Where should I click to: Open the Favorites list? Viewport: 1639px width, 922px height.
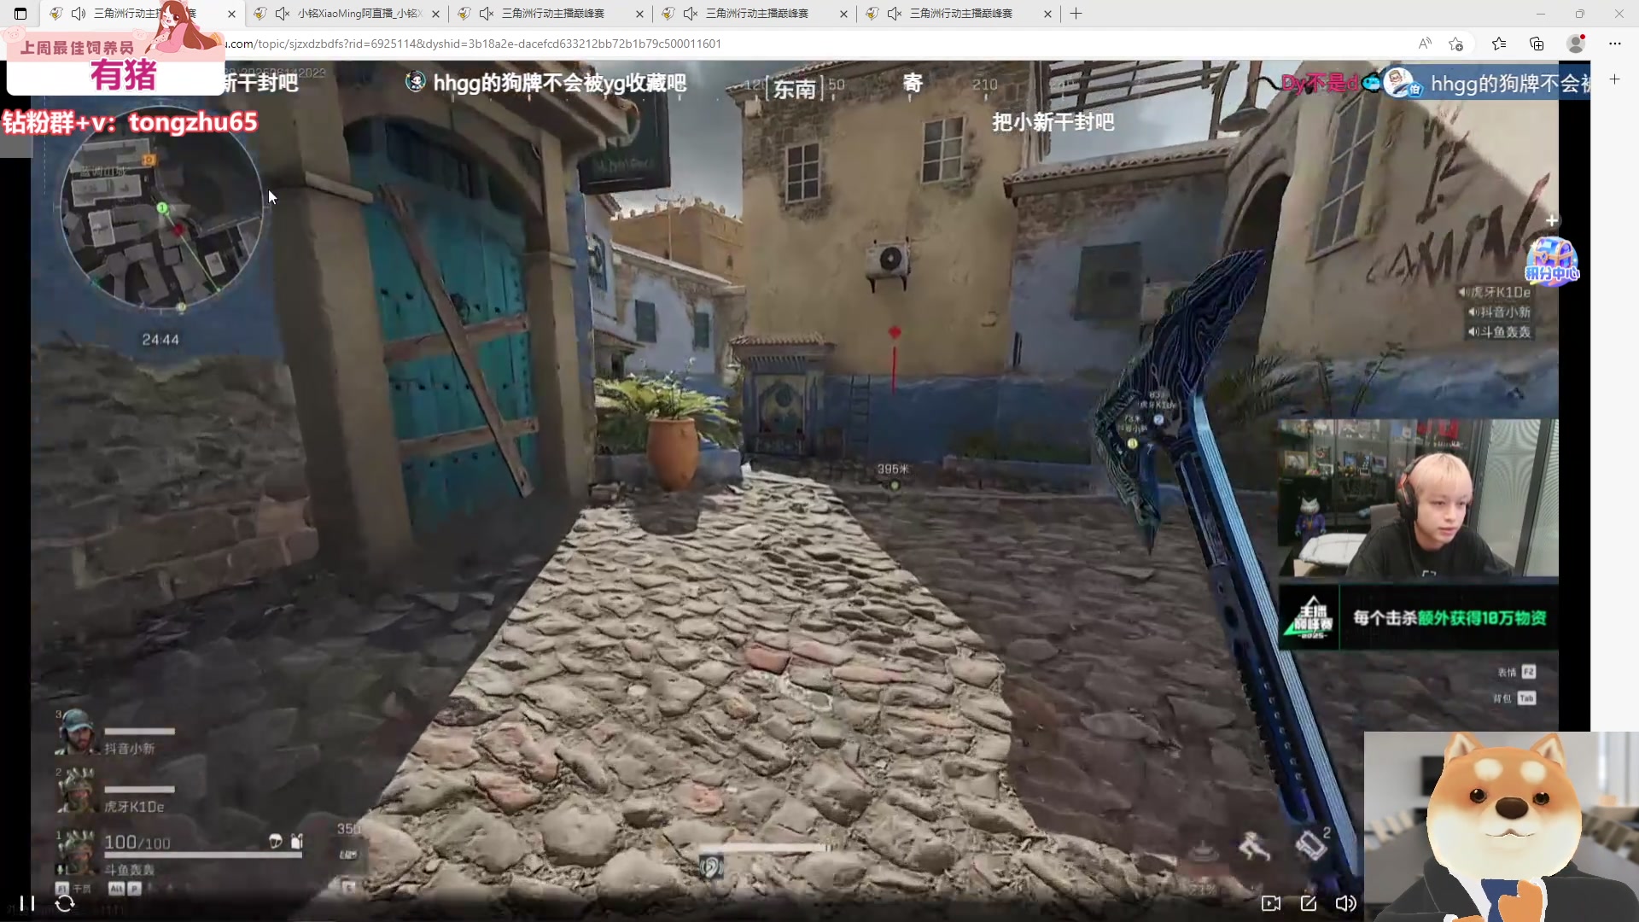point(1499,44)
